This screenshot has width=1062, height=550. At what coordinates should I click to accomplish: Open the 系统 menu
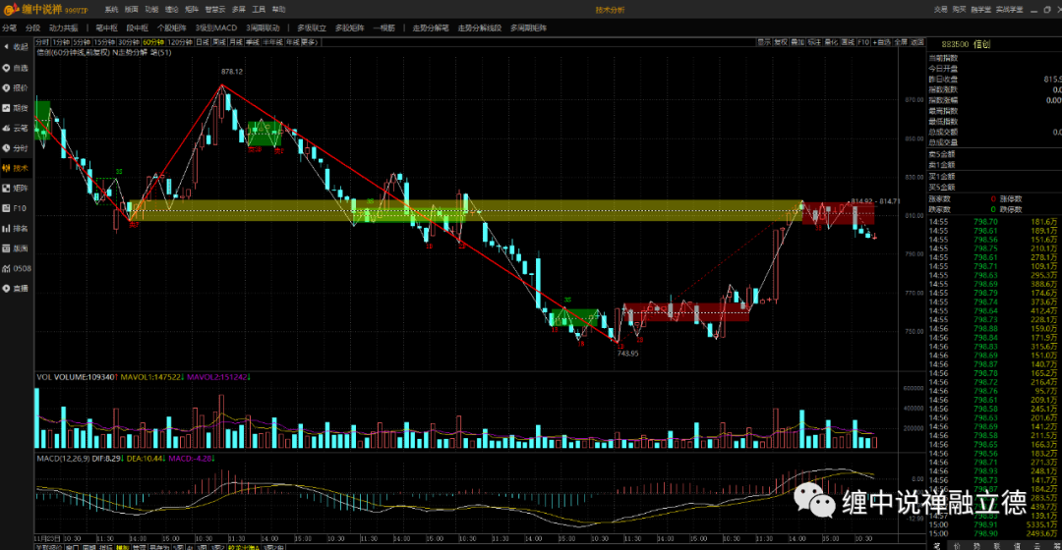[111, 10]
